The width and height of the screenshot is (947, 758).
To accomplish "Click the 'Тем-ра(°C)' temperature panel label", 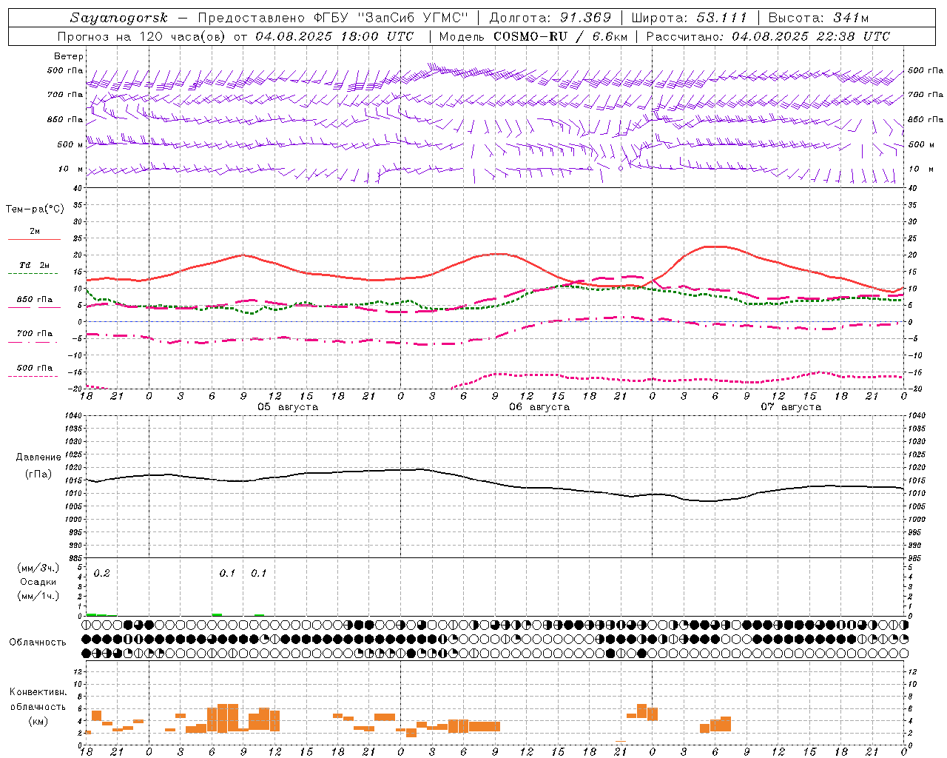I will tap(35, 209).
